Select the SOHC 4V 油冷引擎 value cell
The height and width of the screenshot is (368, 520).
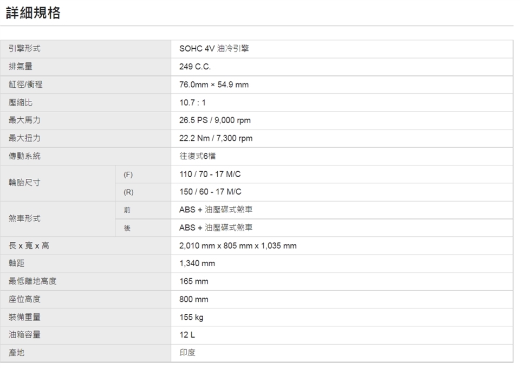pos(214,49)
